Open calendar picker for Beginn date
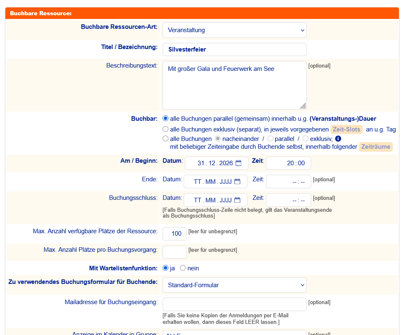The width and height of the screenshot is (408, 335). [238, 163]
